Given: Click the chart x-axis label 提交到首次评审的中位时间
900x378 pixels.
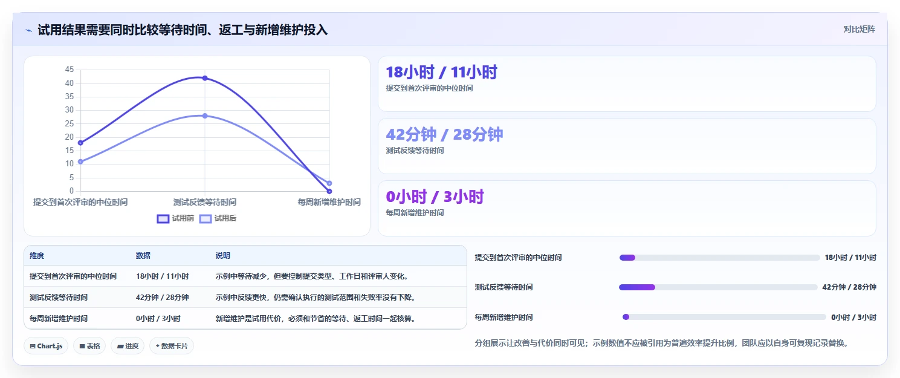Looking at the screenshot, I should [x=80, y=202].
